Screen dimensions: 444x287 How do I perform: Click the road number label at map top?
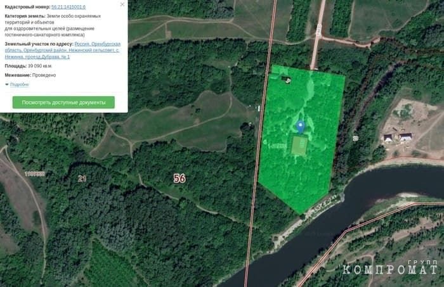318,30
